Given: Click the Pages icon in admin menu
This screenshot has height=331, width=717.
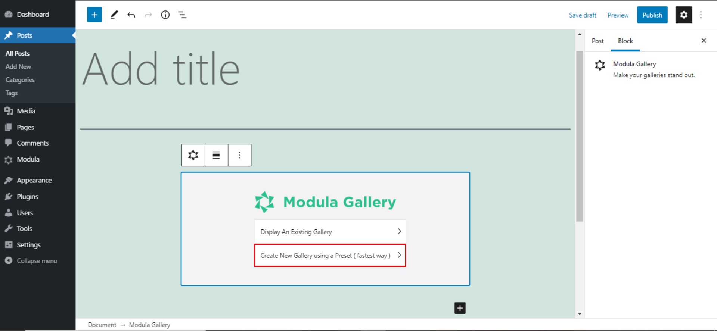Looking at the screenshot, I should click(x=9, y=127).
